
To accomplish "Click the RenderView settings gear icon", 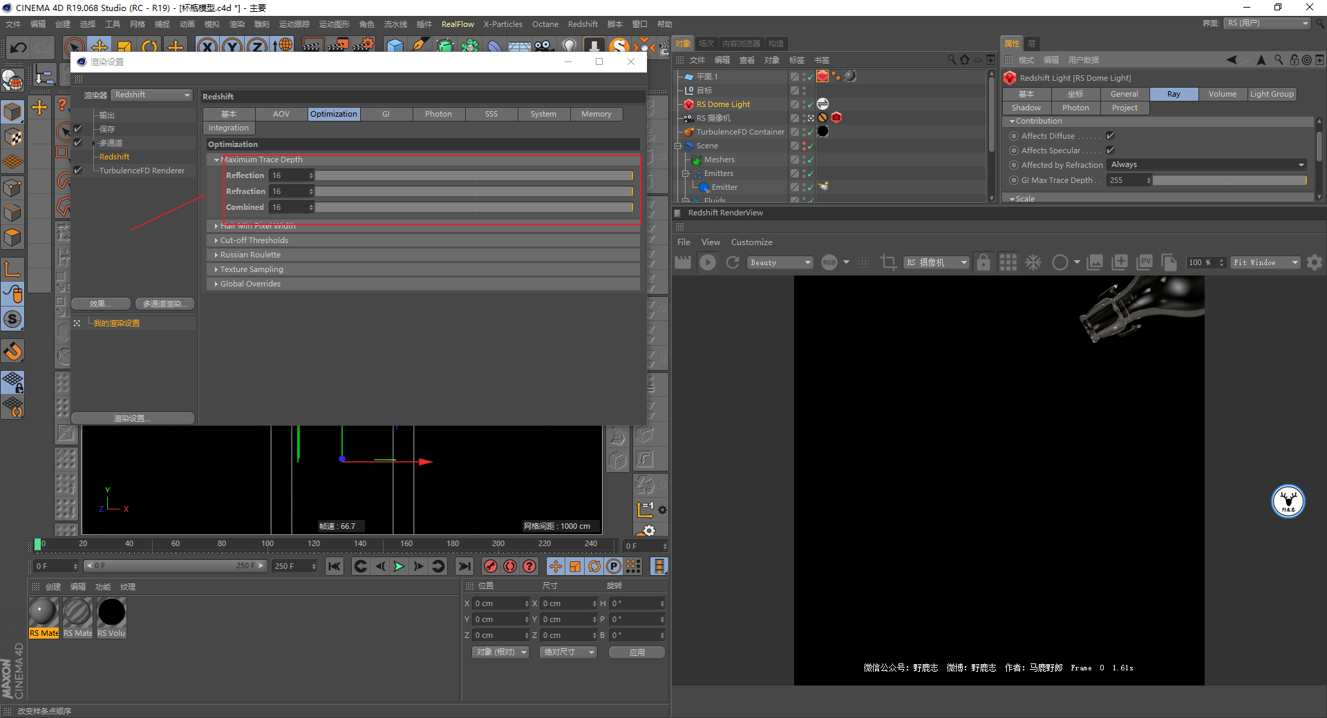I will point(1315,262).
